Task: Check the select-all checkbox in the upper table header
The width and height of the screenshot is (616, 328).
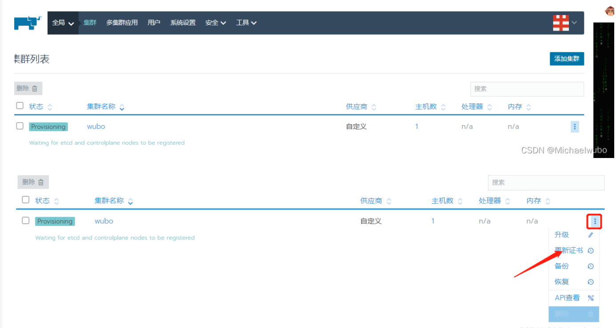Action: tap(20, 106)
